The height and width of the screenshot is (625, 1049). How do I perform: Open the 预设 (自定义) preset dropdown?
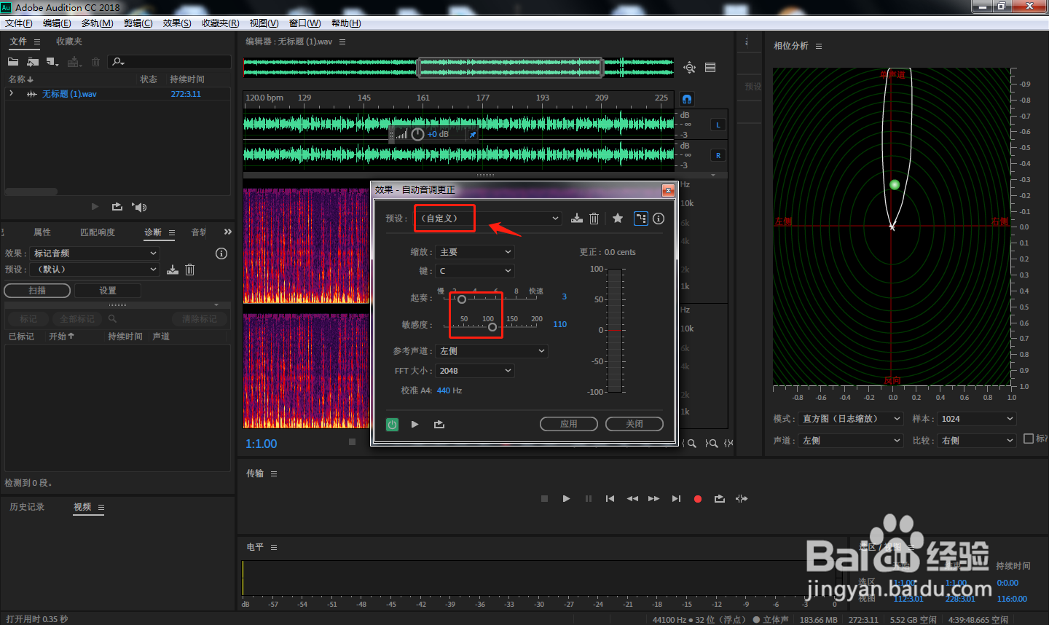coord(488,219)
